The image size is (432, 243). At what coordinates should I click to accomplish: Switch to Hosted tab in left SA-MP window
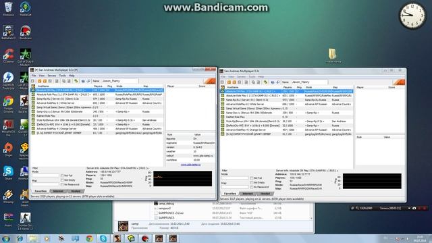click(x=76, y=191)
